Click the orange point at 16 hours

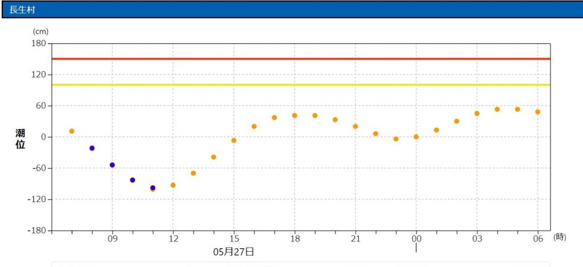[x=254, y=126]
